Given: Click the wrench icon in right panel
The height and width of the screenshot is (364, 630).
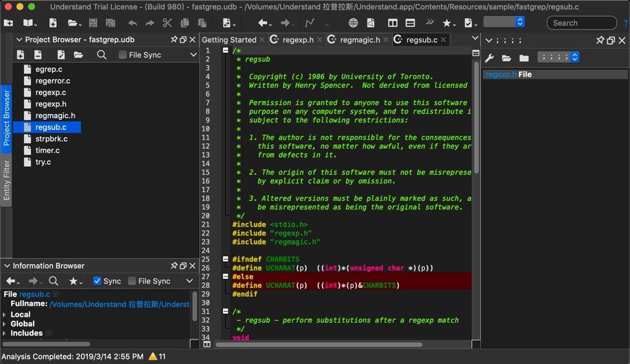Looking at the screenshot, I should [489, 58].
